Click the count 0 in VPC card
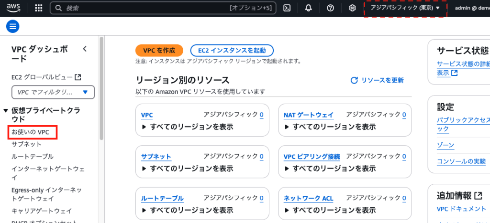Screen dimensions: 490x223 click(262, 115)
